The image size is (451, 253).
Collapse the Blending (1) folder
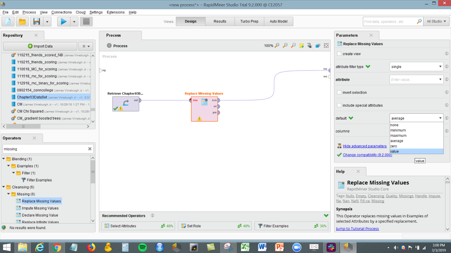[4, 159]
